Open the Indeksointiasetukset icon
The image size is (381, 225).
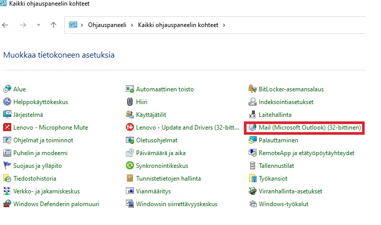(x=253, y=102)
